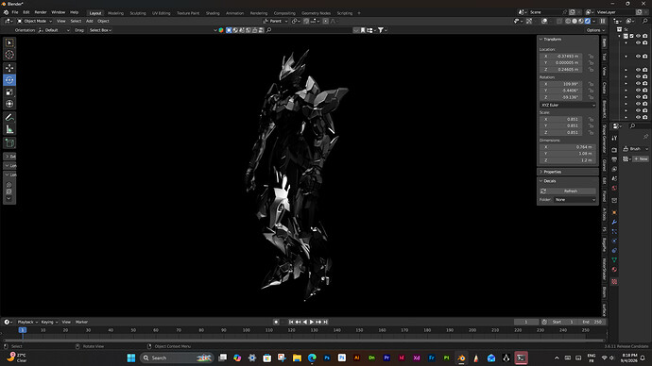Select the Move tool

9,68
